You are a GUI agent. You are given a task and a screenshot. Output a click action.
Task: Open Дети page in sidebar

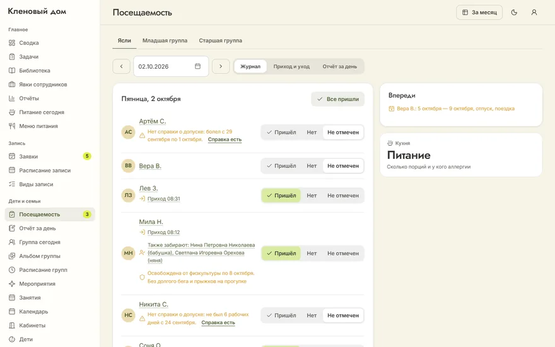click(50, 339)
